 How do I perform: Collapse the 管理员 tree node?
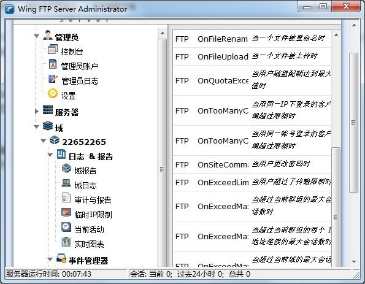click(x=37, y=36)
